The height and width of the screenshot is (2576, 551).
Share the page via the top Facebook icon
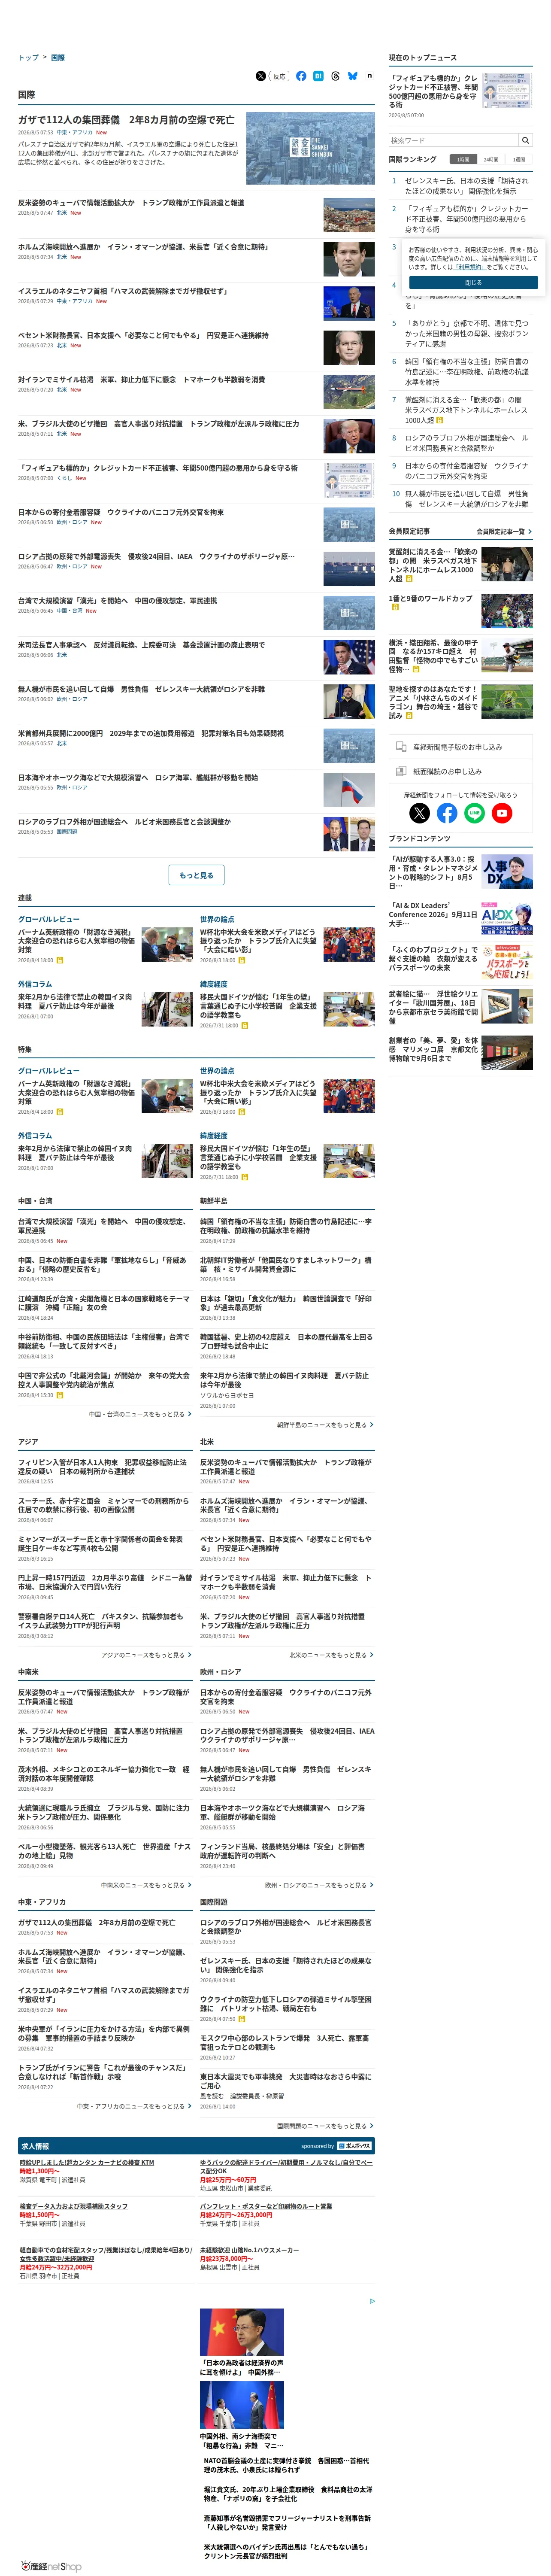pos(301,76)
